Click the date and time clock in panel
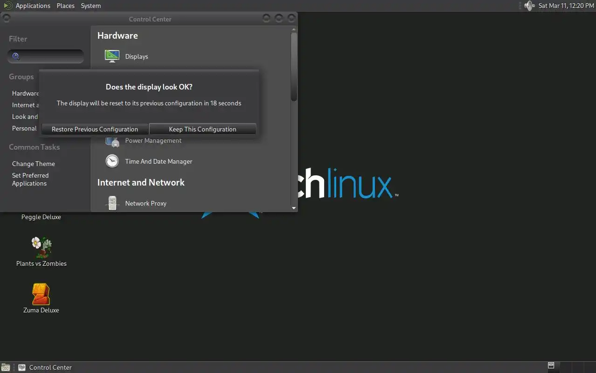The image size is (596, 373). [x=566, y=6]
